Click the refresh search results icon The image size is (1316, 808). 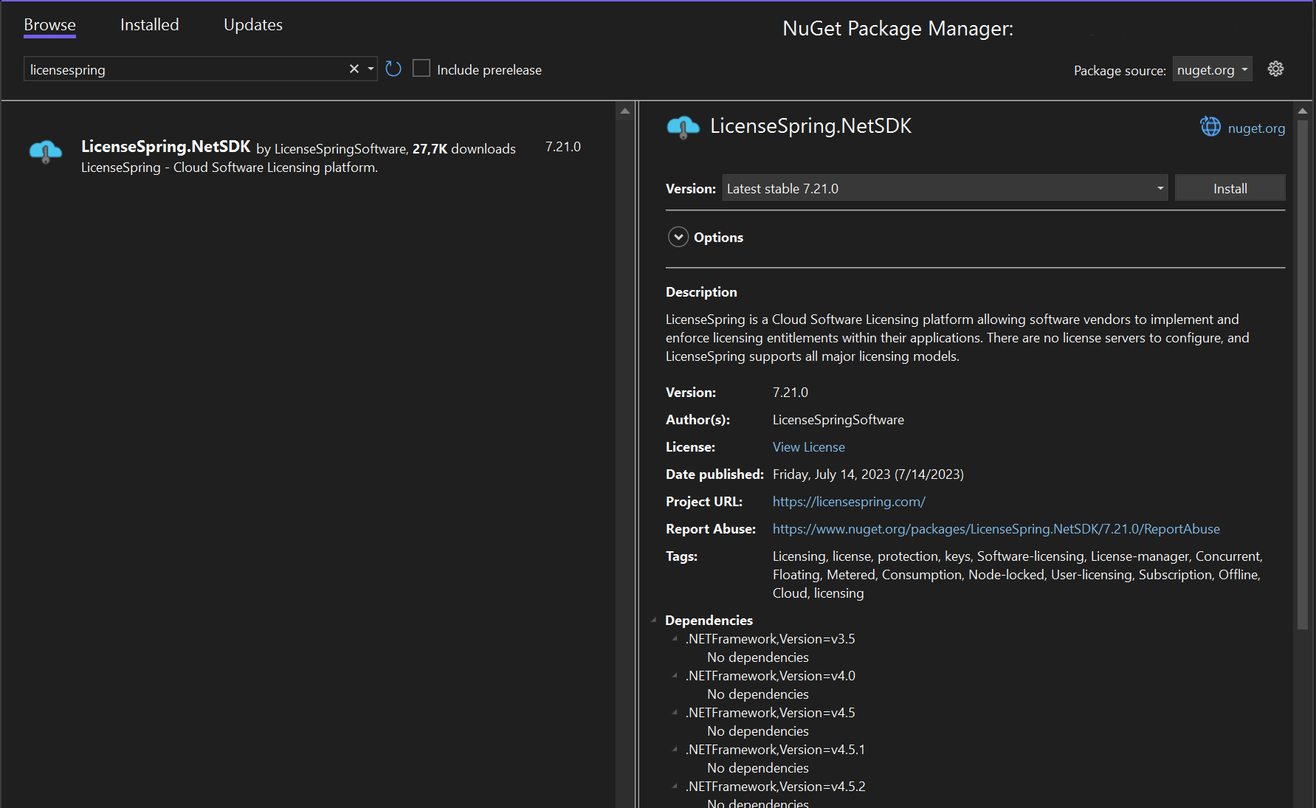(393, 69)
